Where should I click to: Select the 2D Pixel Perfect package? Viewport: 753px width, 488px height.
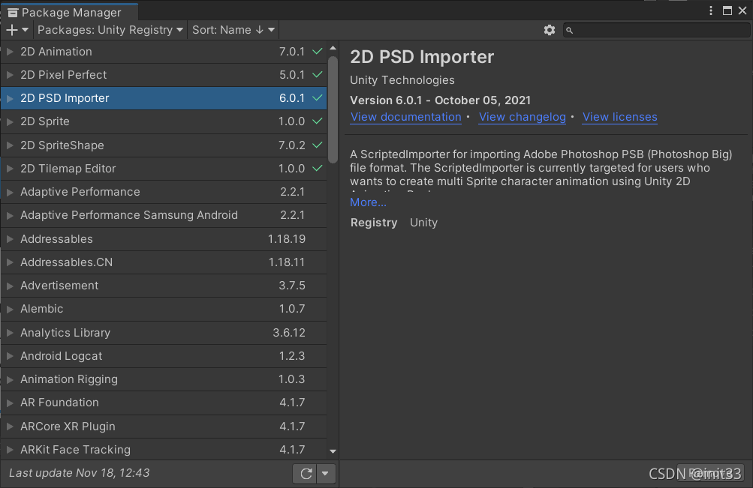click(x=163, y=75)
